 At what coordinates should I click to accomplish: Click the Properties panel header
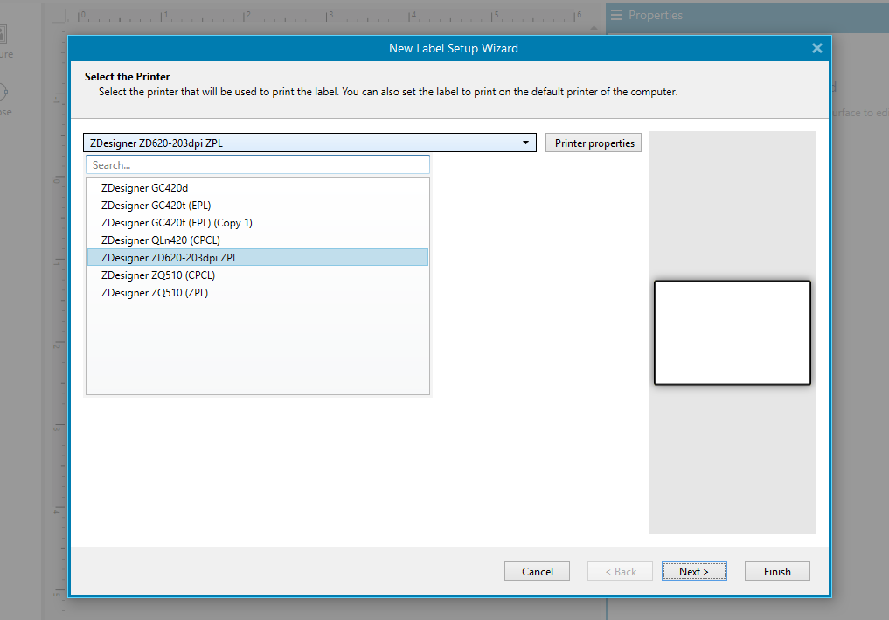[x=691, y=15]
